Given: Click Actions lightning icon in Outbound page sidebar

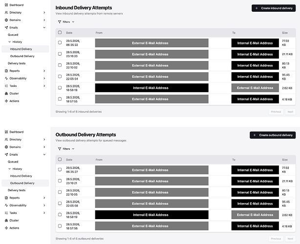Looking at the screenshot, I should pyautogui.click(x=6, y=228).
